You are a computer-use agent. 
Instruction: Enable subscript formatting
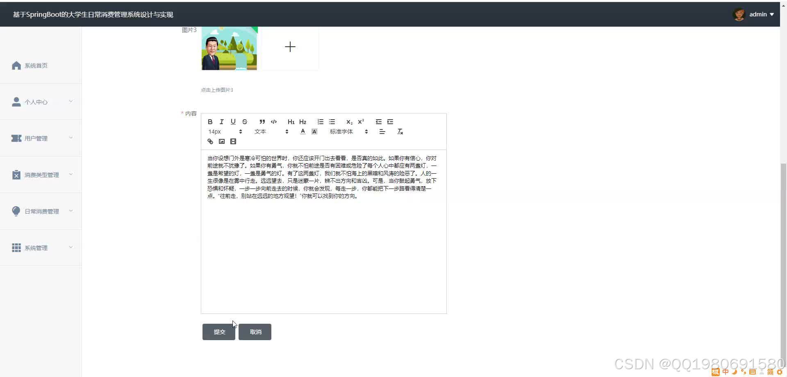pyautogui.click(x=349, y=122)
